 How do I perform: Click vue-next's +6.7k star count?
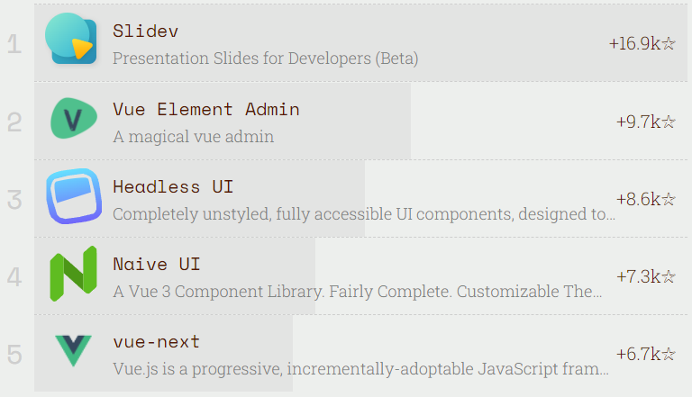(x=645, y=354)
